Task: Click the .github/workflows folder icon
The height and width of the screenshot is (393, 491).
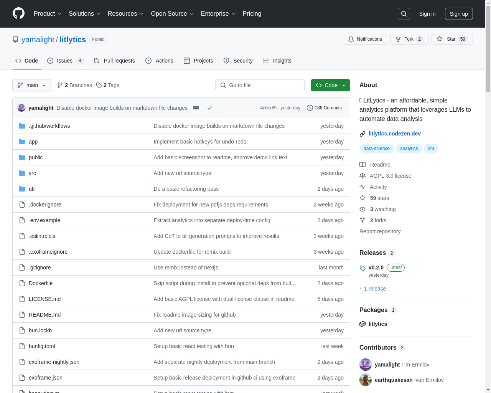Action: point(22,126)
